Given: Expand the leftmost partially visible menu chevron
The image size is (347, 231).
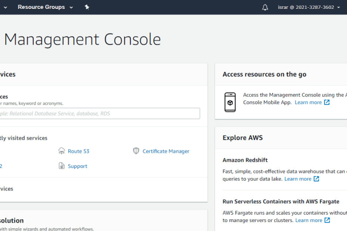Looking at the screenshot, I should coord(5,7).
